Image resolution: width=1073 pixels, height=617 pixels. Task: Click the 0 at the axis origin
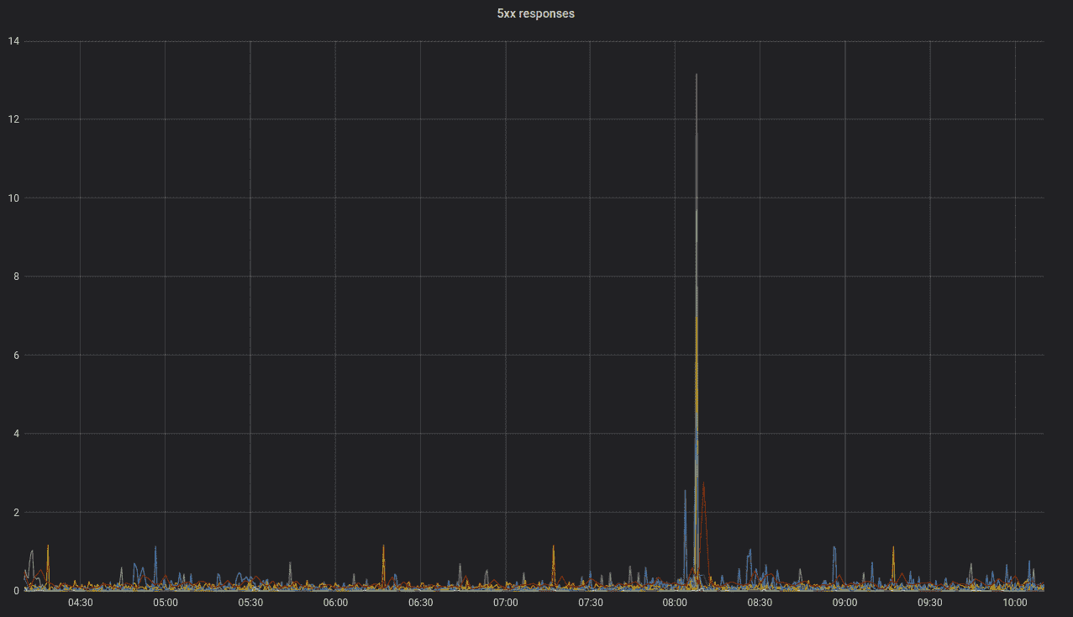tap(17, 589)
